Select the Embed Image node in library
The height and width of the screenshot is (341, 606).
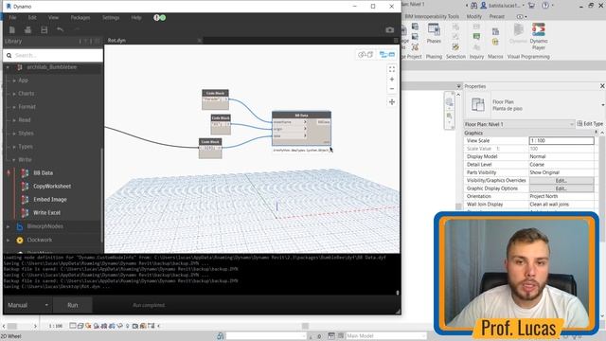tap(50, 200)
